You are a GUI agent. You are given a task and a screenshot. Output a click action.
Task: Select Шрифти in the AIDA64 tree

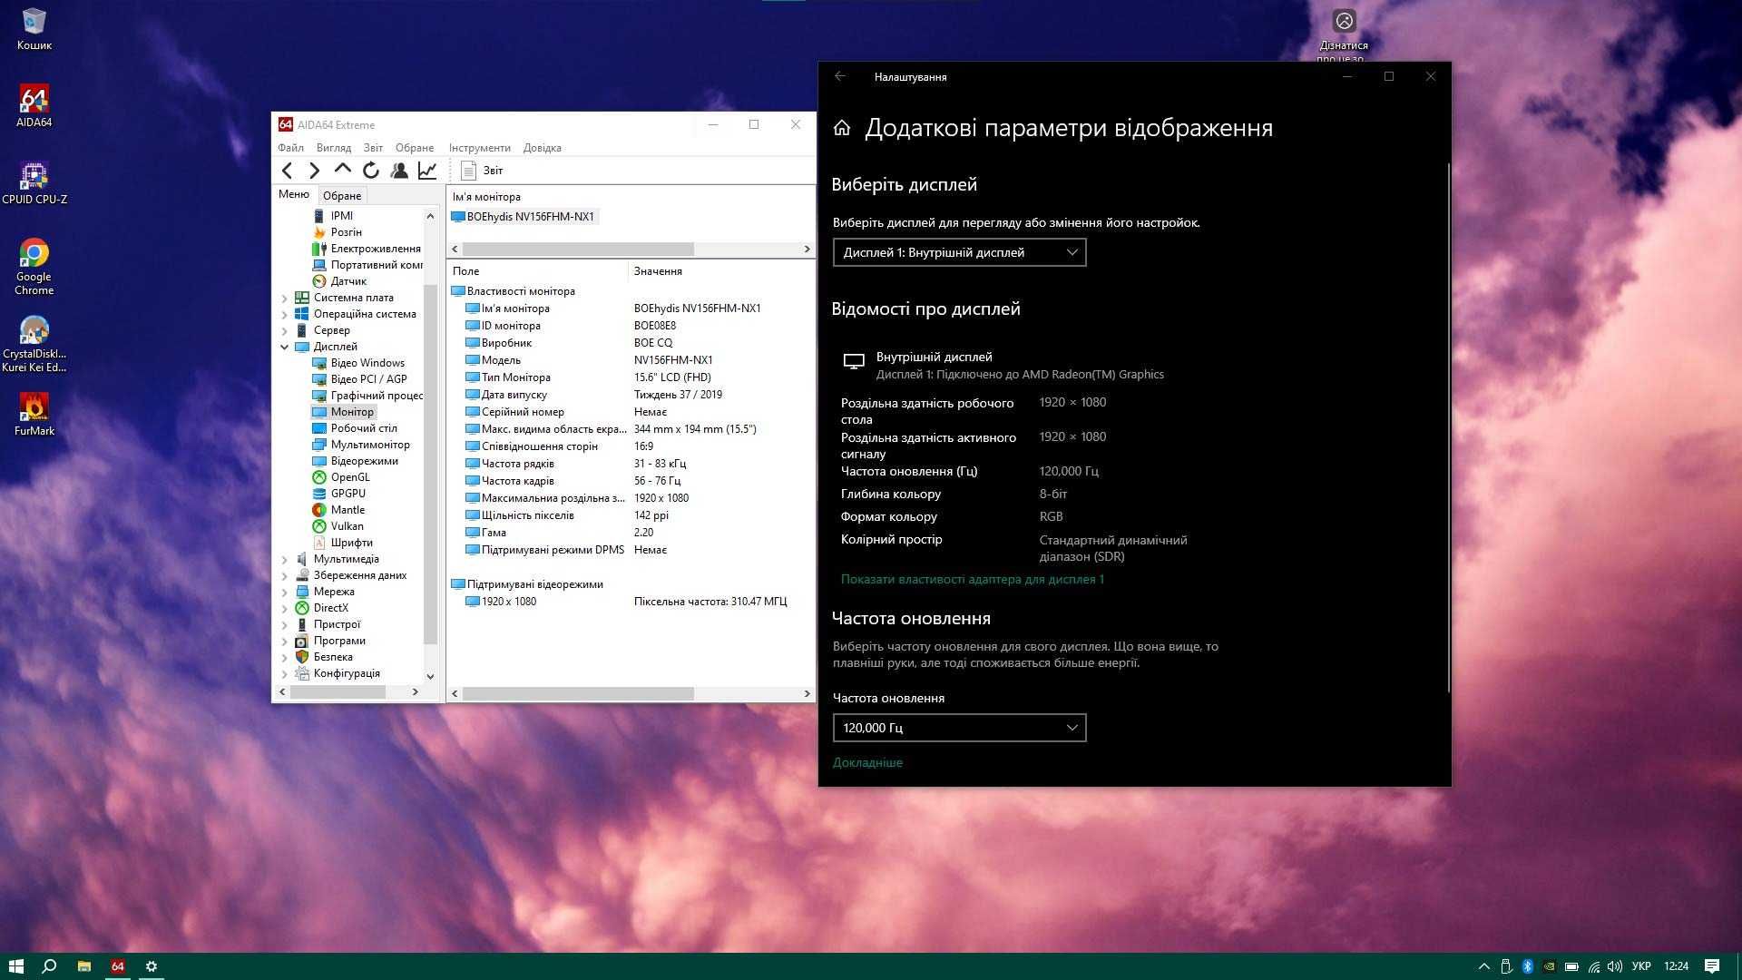[351, 543]
